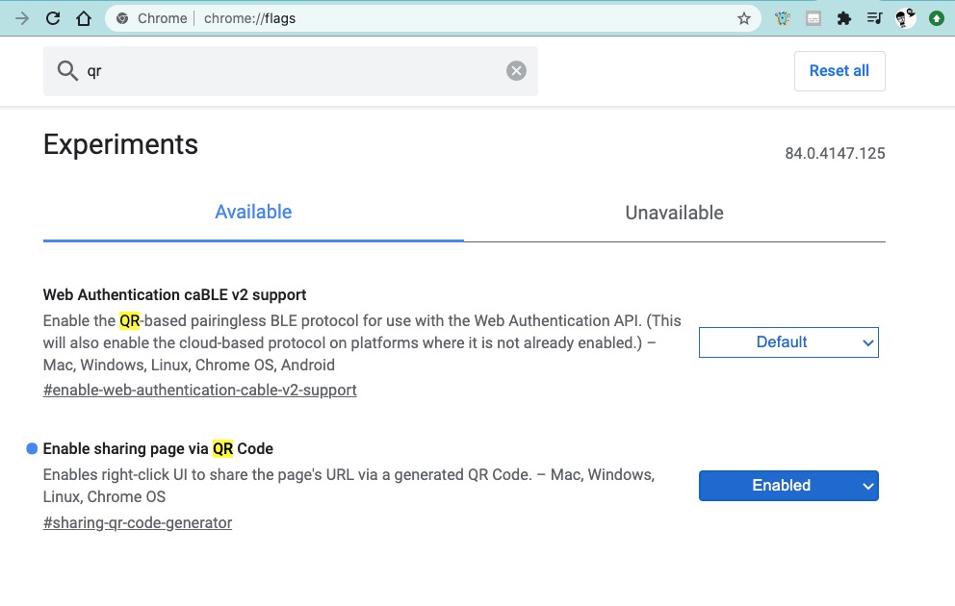Open the #sharing-qr-code-generator link
Image resolution: width=955 pixels, height=606 pixels.
tap(138, 522)
